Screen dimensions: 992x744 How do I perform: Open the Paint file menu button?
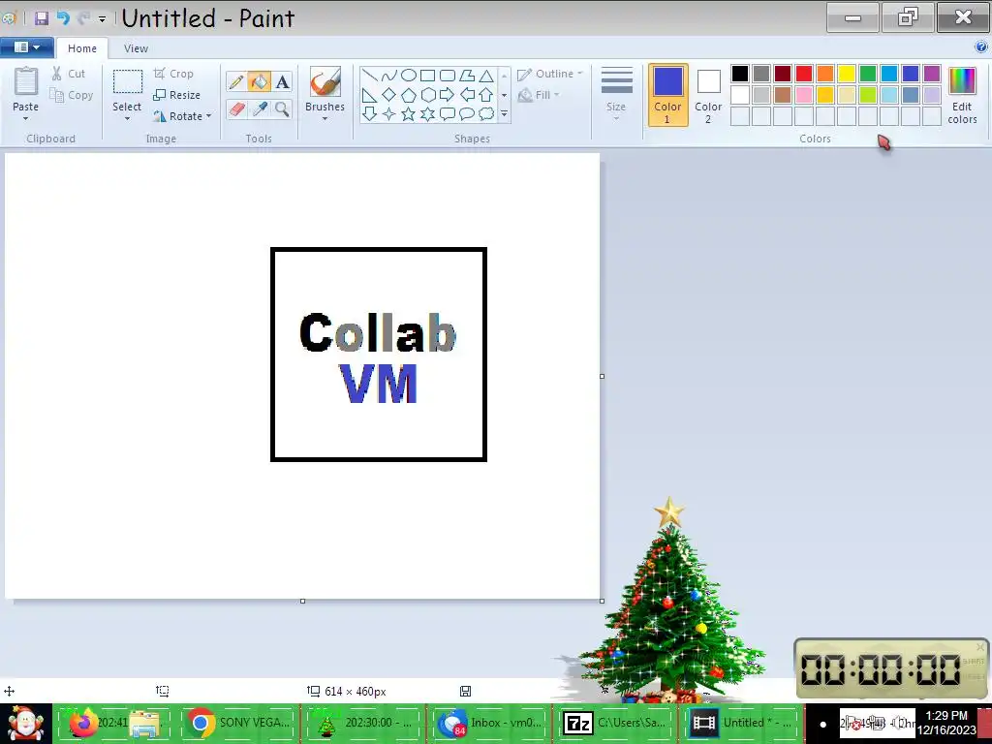tap(26, 47)
